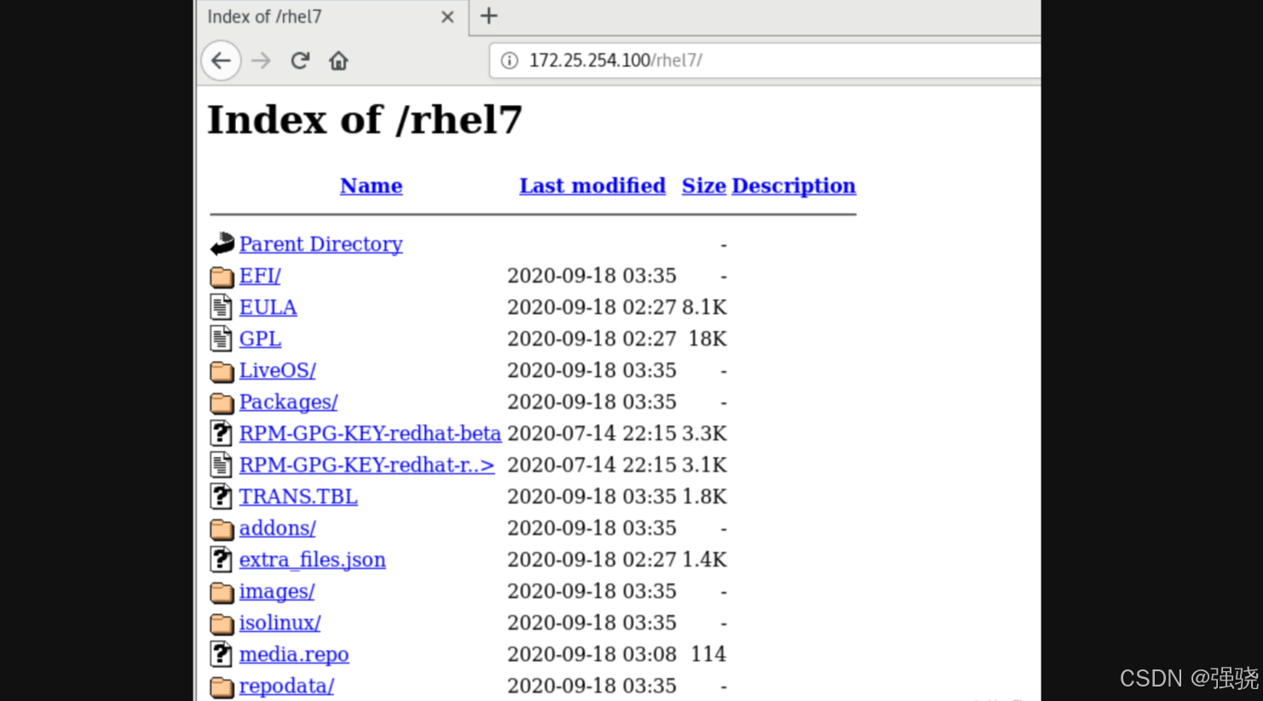Reload the page with the refresh icon
Image resolution: width=1263 pixels, height=701 pixels.
click(x=300, y=60)
